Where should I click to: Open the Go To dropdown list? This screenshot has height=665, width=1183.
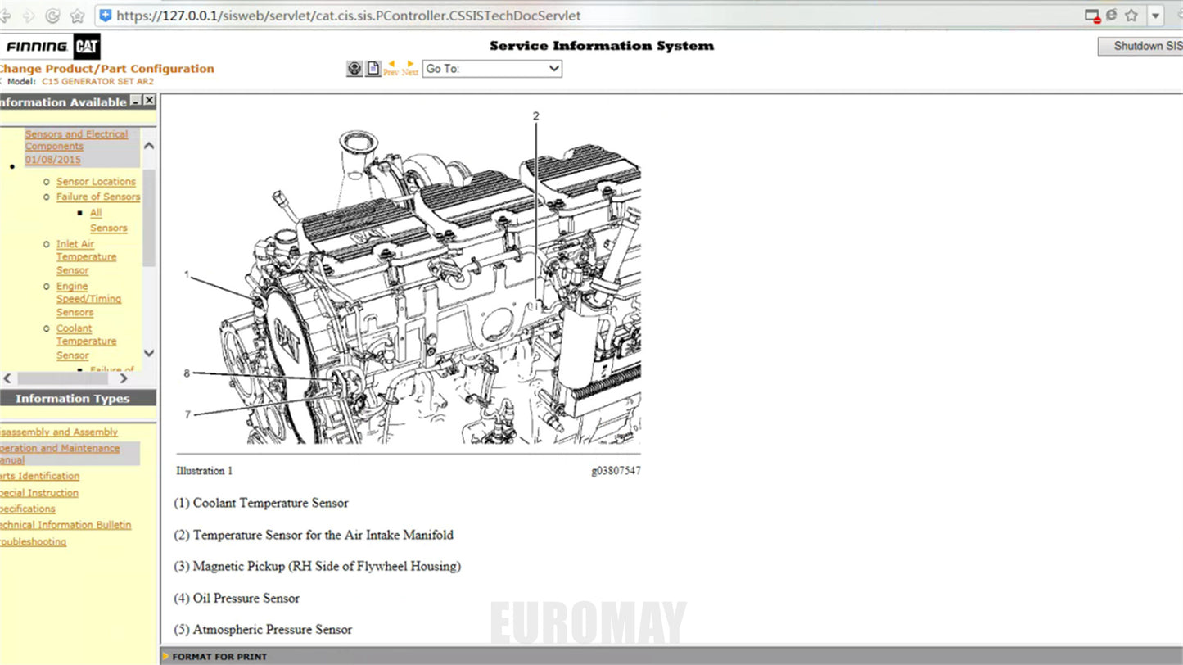tap(492, 69)
